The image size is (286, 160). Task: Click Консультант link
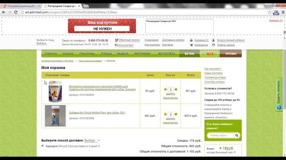(126, 45)
